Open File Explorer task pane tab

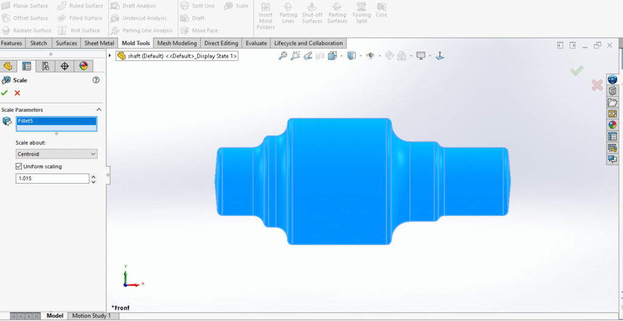coord(612,103)
